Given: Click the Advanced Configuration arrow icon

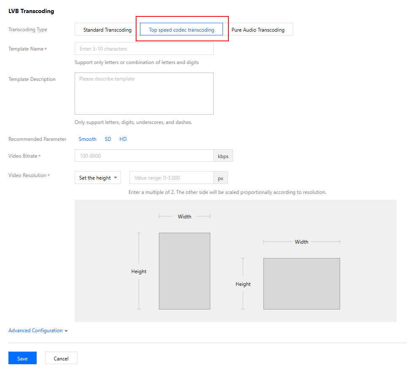Looking at the screenshot, I should (66, 331).
